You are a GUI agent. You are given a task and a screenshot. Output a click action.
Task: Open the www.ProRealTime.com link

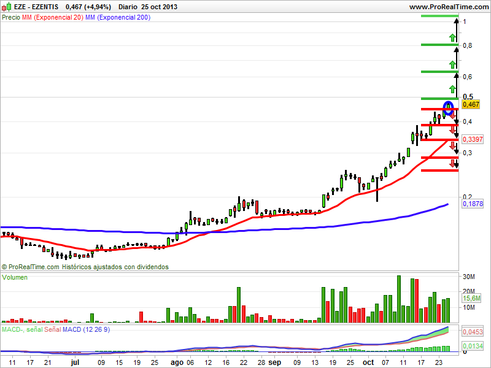(x=449, y=7)
